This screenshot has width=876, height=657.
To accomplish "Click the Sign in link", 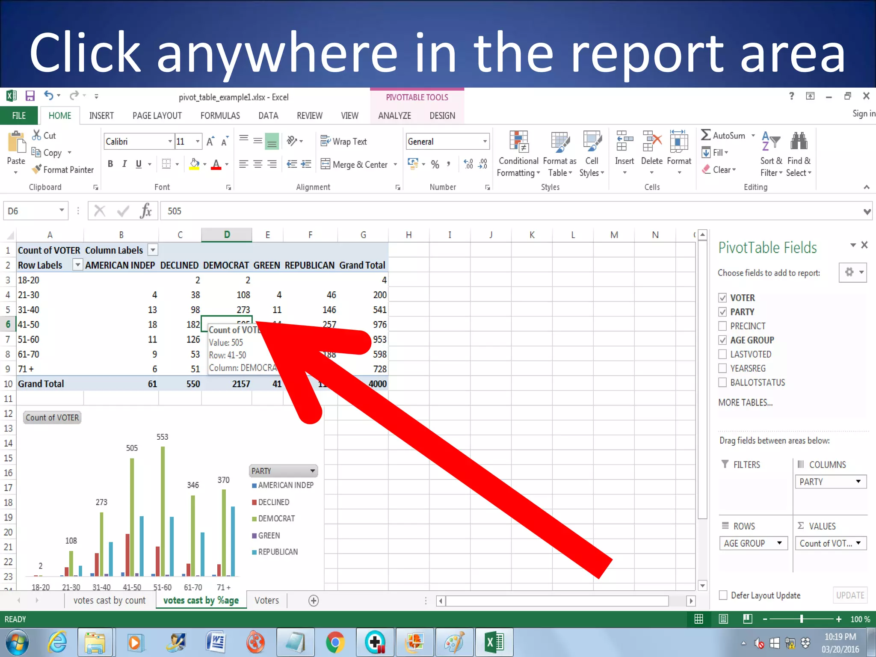I will (864, 113).
